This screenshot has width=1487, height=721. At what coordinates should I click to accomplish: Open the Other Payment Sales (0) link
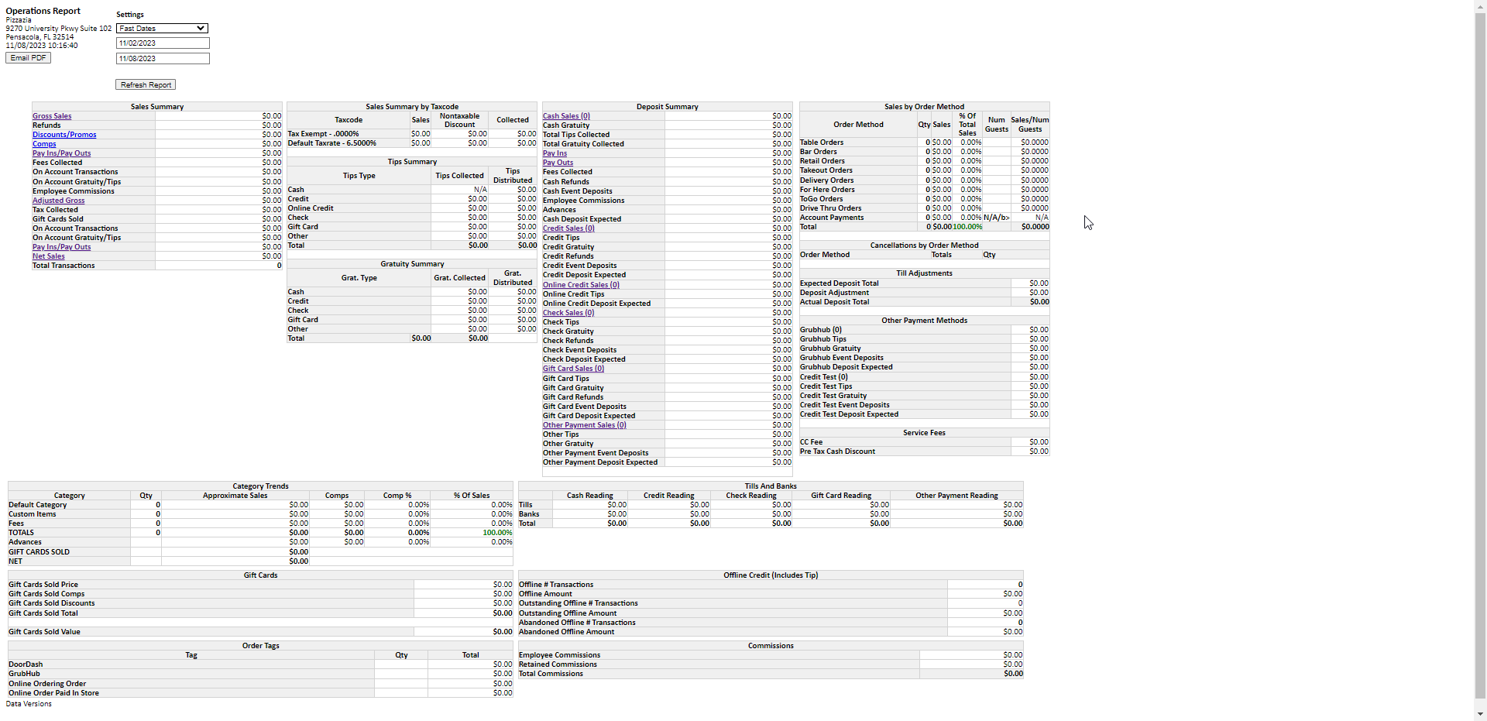pyautogui.click(x=585, y=425)
